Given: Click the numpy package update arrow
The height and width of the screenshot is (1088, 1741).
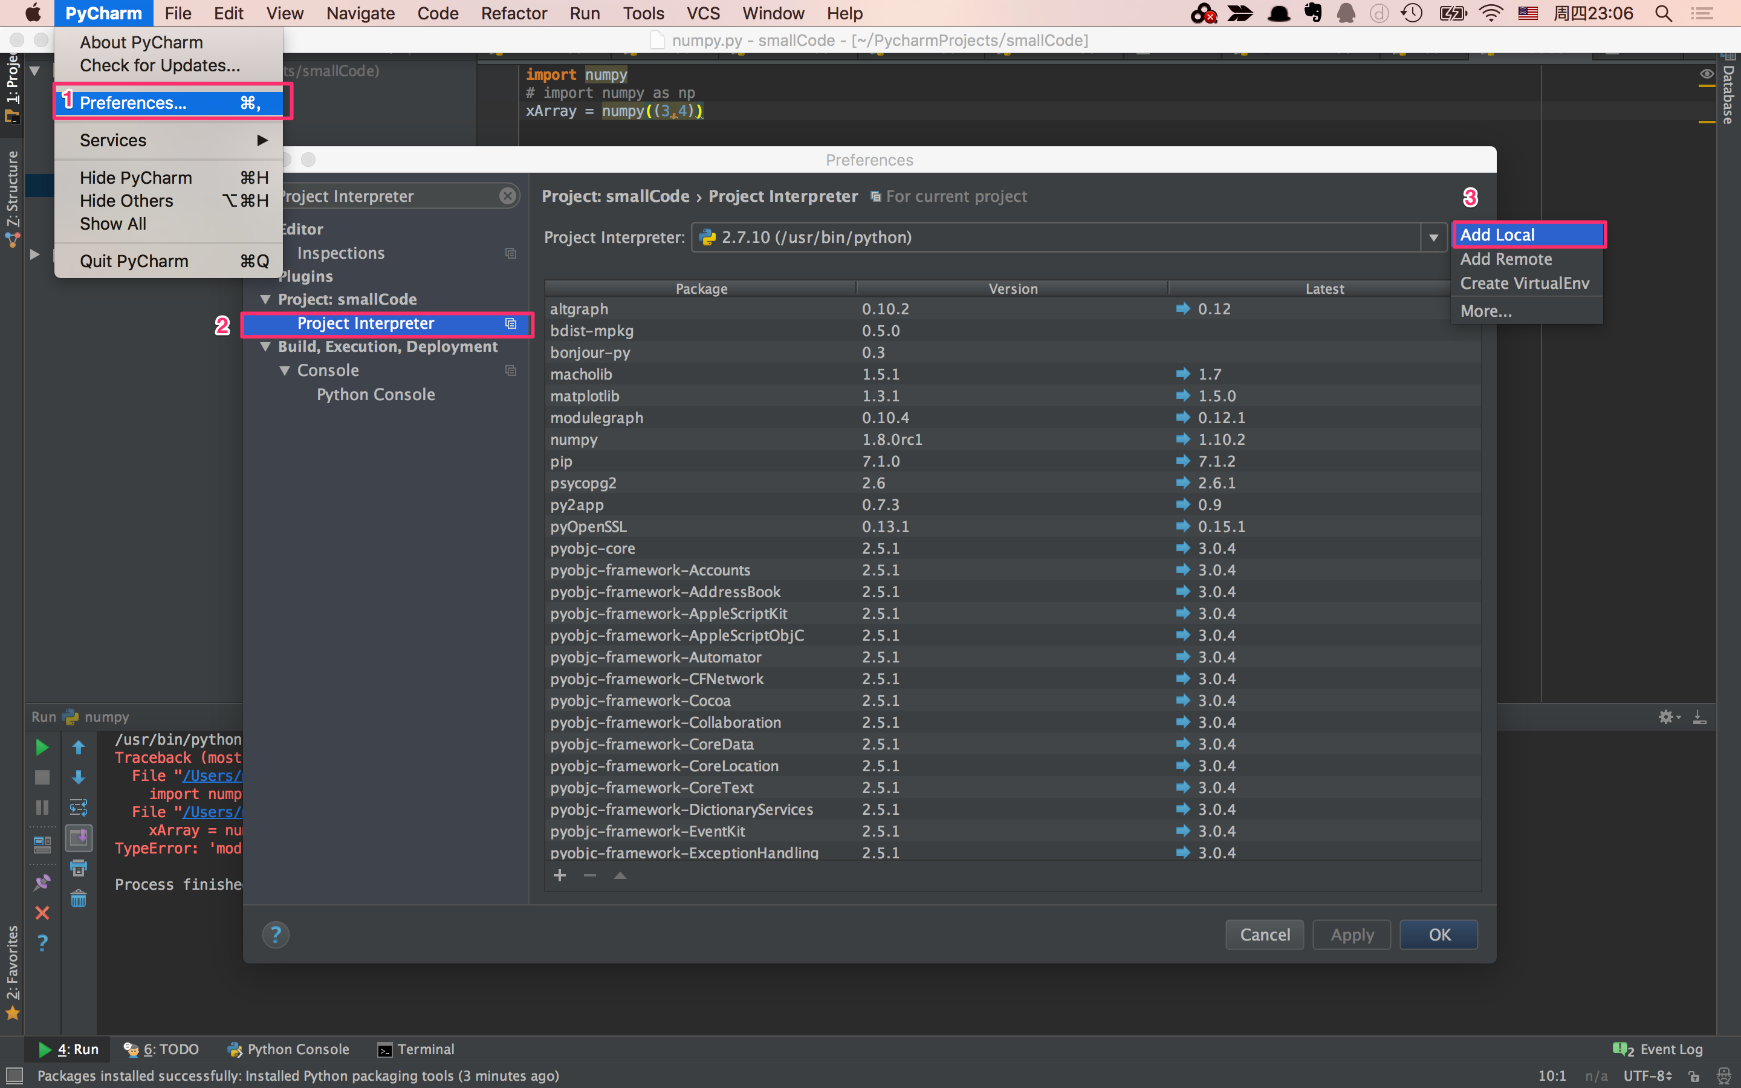Looking at the screenshot, I should 1183,439.
